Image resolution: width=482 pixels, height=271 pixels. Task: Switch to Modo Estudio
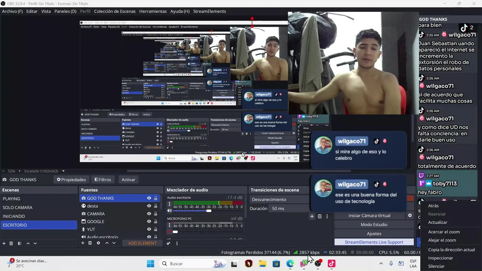(374, 225)
